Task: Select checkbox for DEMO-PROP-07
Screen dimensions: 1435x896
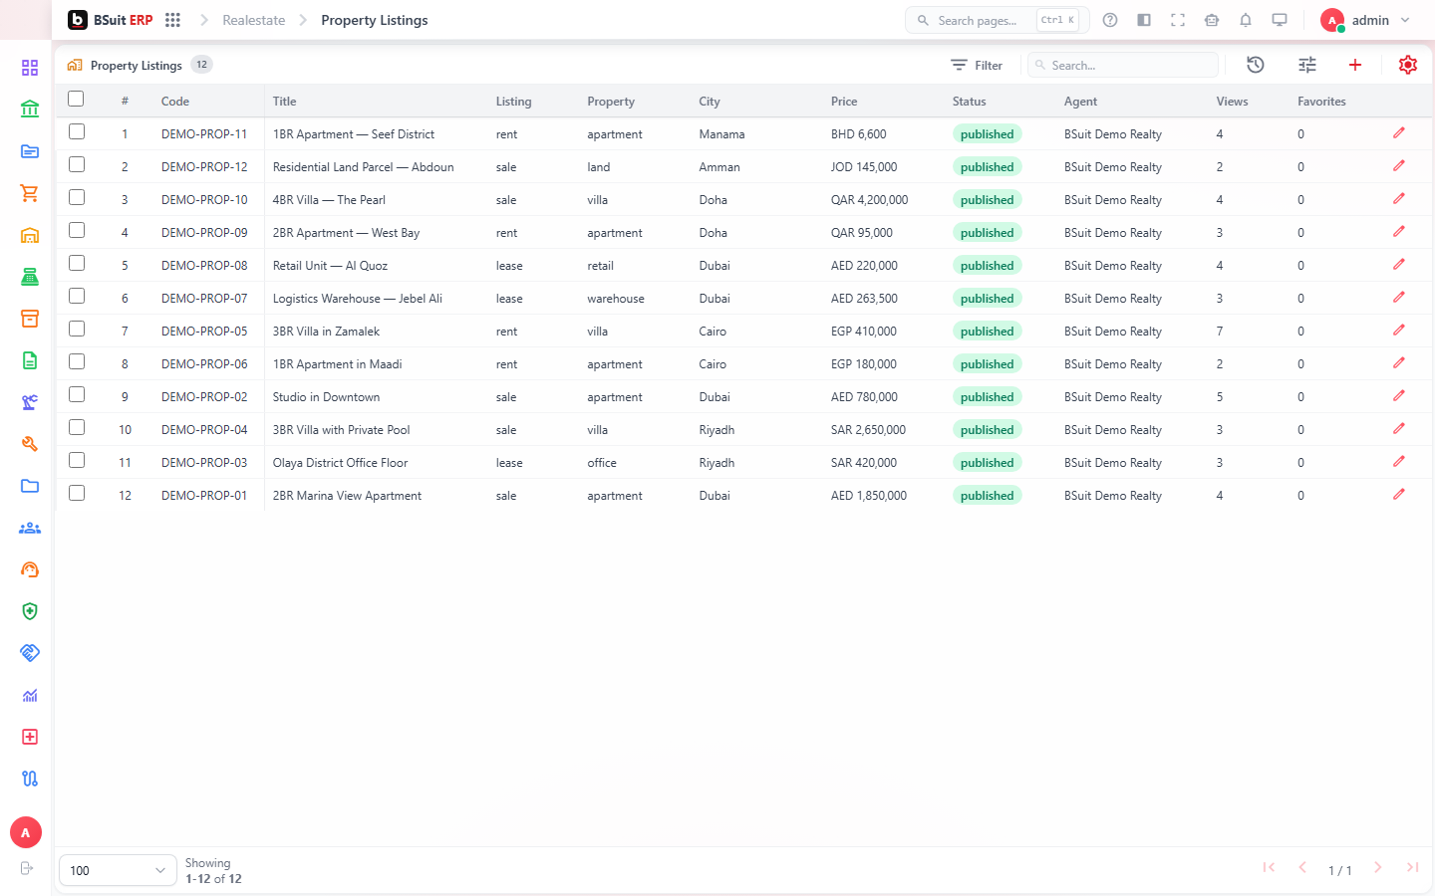Action: pos(77,296)
